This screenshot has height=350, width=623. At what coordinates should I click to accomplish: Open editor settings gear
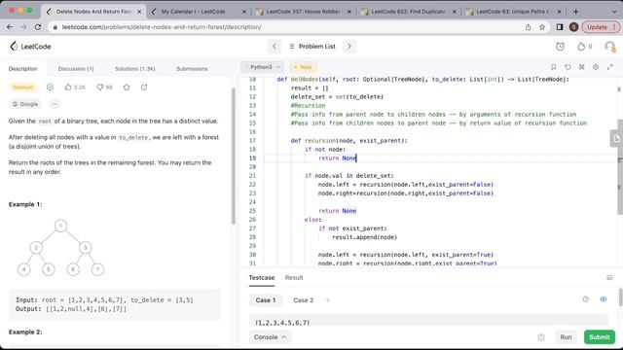(x=596, y=67)
